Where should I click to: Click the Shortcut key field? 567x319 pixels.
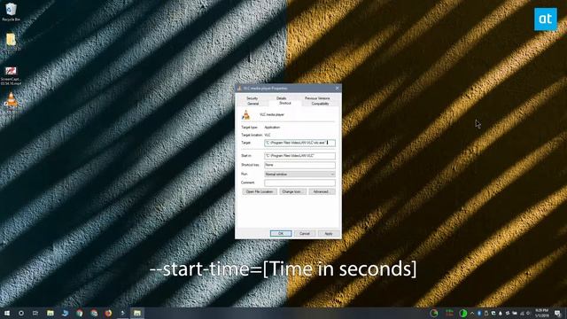(x=299, y=165)
